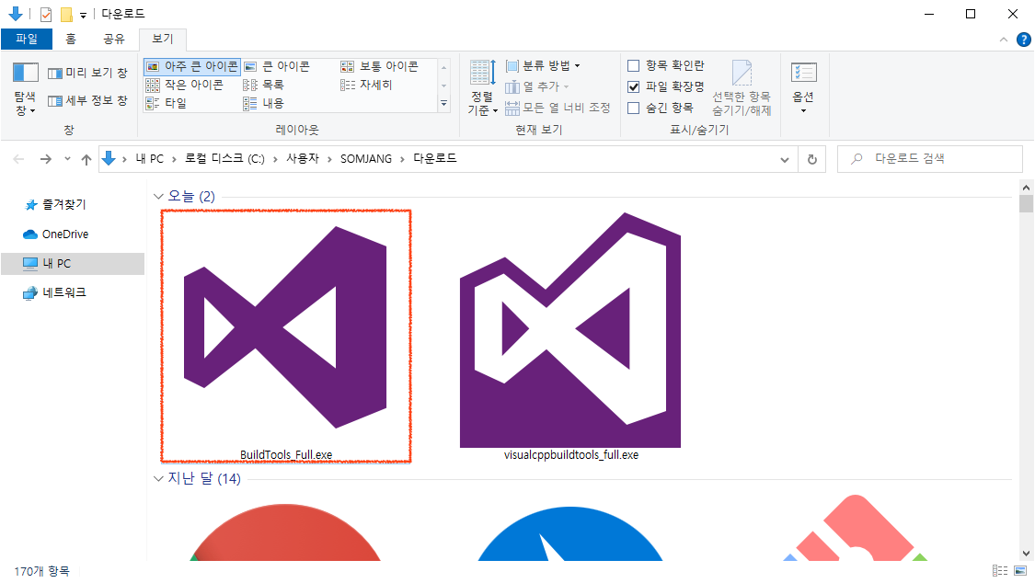Screen dimensions: 1035x583
Task: Click the 다운로드 검색 search box
Action: click(929, 159)
